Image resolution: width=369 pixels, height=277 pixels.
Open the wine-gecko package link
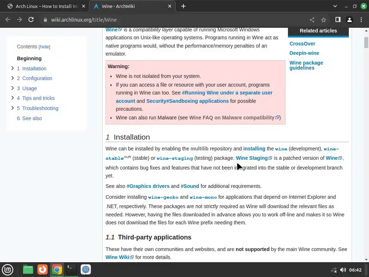click(x=163, y=197)
